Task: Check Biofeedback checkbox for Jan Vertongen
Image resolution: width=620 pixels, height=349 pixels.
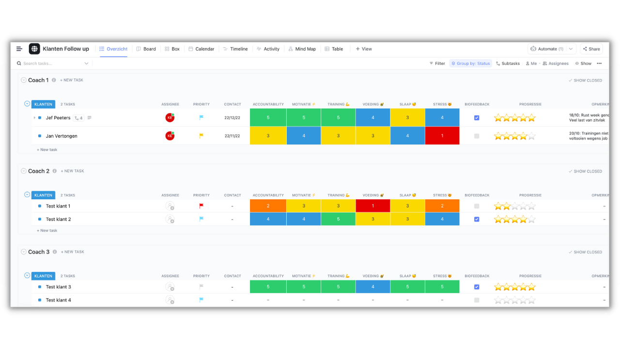Action: pos(477,136)
